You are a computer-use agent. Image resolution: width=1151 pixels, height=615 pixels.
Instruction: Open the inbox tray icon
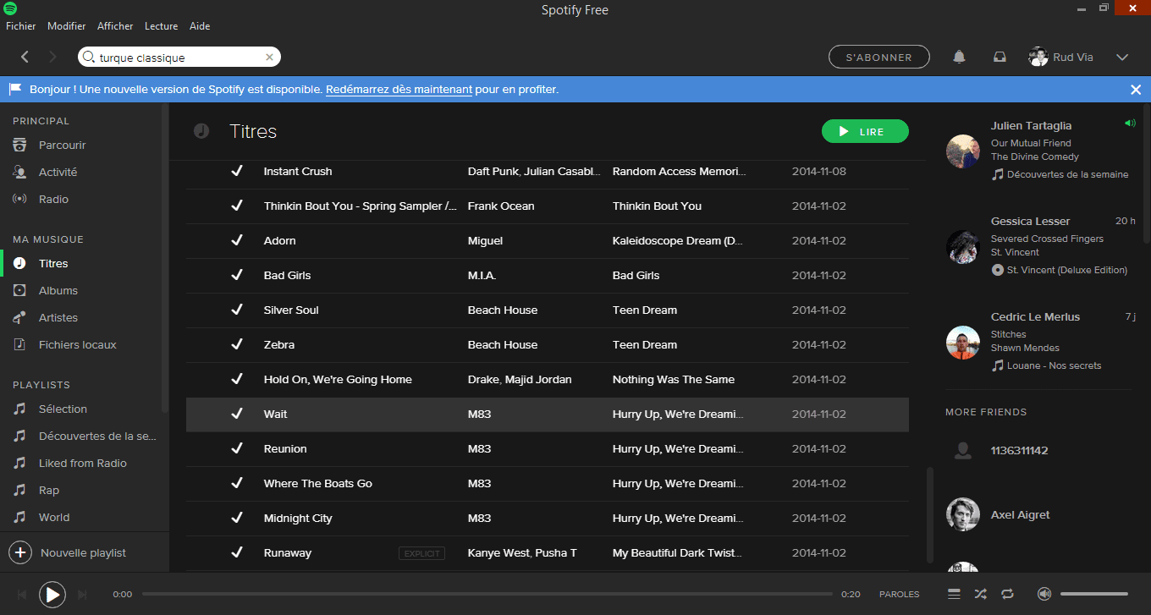click(1000, 57)
